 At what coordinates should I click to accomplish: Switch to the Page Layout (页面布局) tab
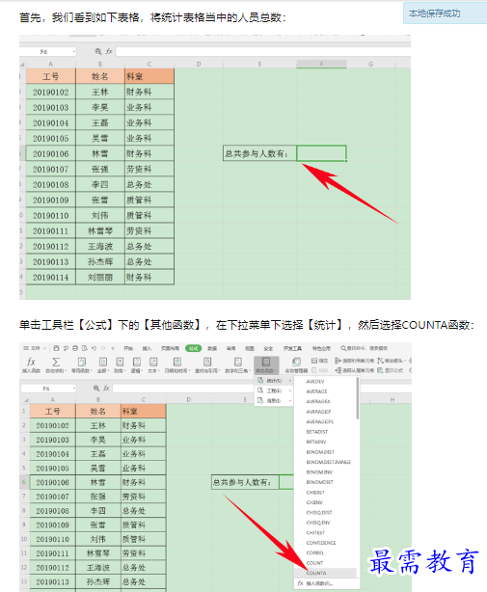171,348
